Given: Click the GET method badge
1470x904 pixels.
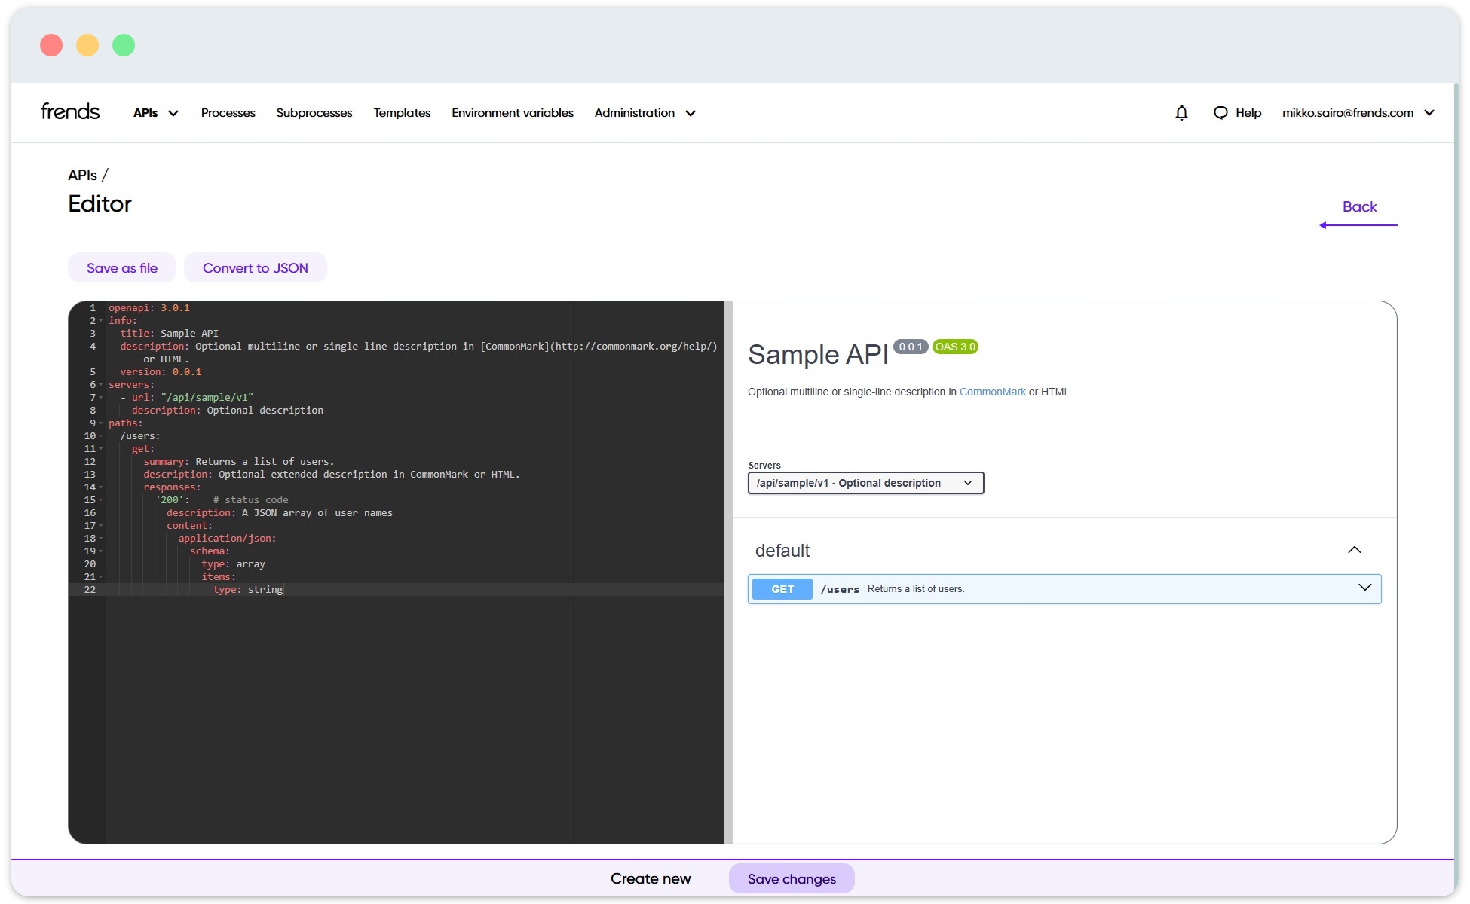Looking at the screenshot, I should (782, 589).
